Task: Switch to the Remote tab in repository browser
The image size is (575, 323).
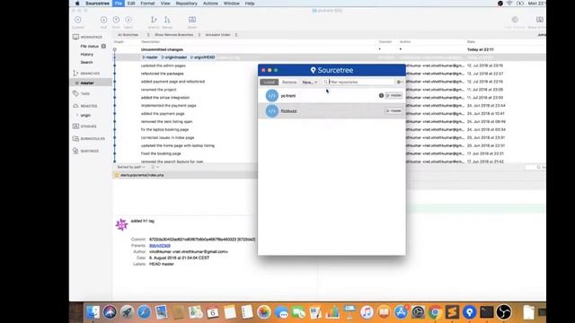Action: 289,82
